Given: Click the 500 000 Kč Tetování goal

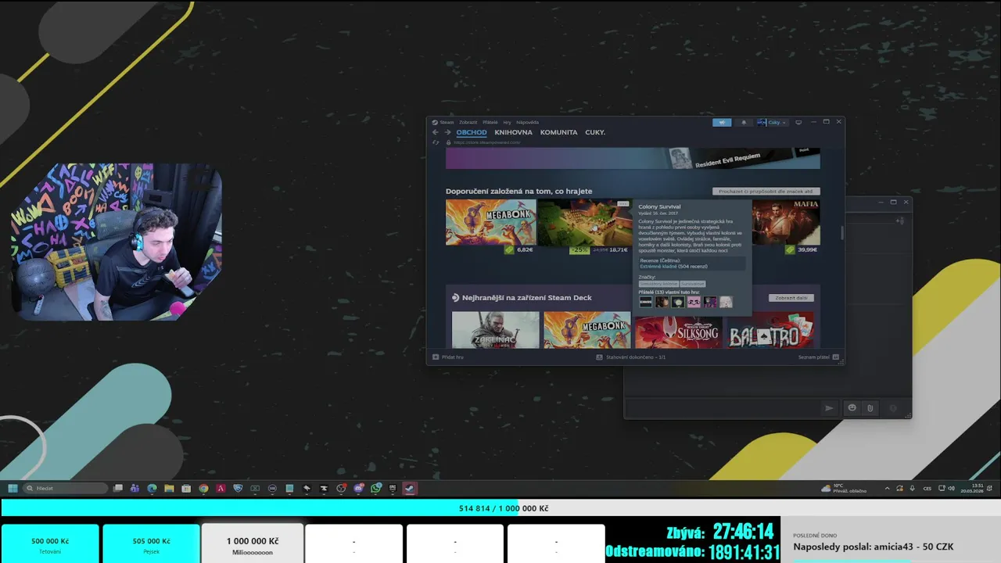Looking at the screenshot, I should [x=50, y=544].
